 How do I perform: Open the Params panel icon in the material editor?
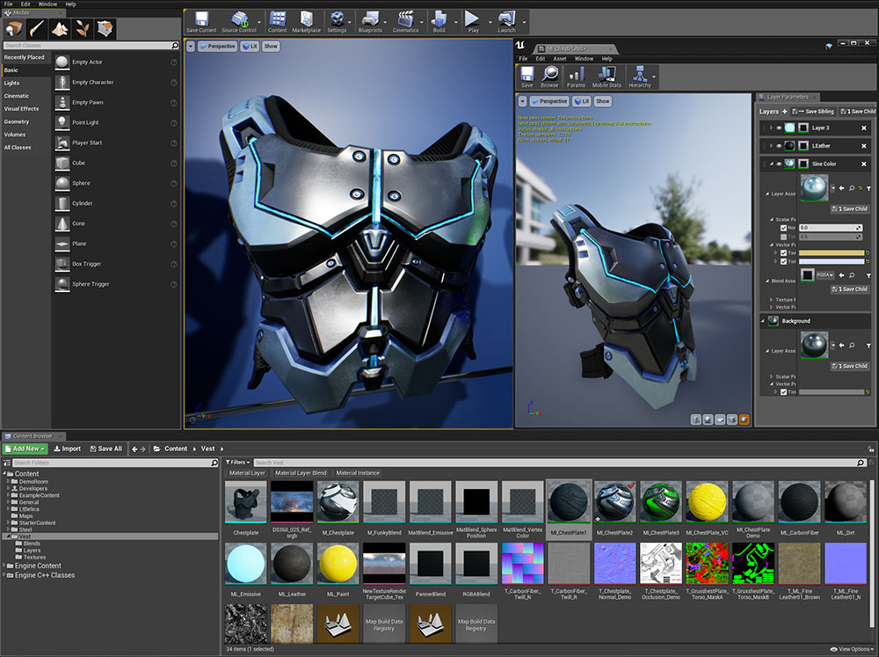coord(576,75)
